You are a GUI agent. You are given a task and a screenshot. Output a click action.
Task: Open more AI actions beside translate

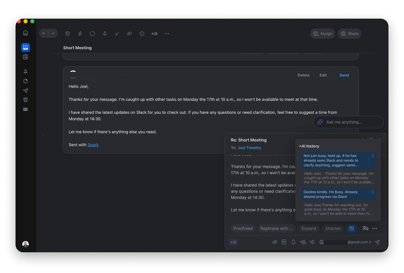375,228
